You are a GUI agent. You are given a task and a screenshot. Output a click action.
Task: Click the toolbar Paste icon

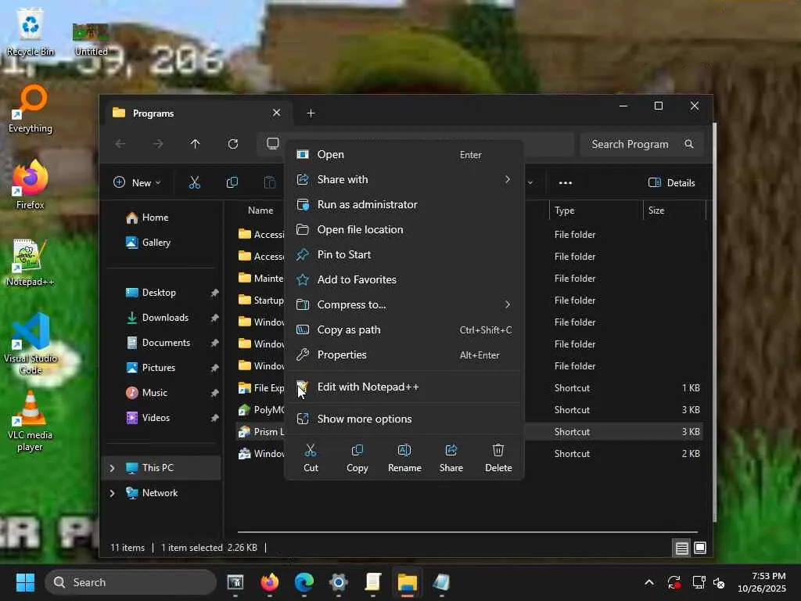269,182
